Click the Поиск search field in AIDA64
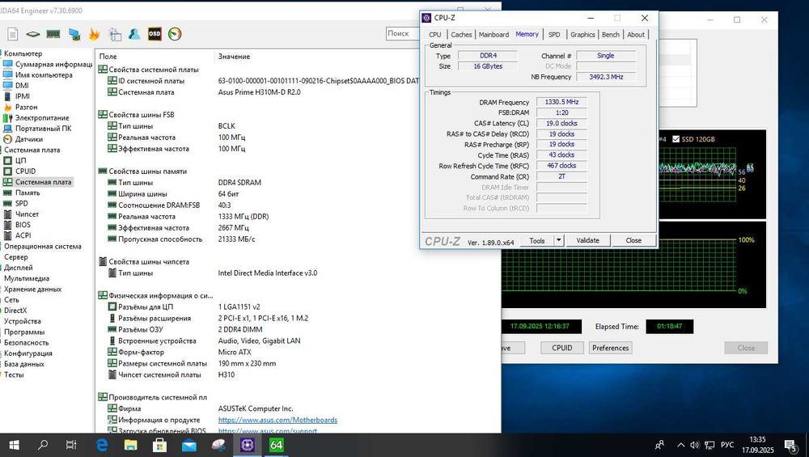The image size is (809, 457). coord(404,33)
